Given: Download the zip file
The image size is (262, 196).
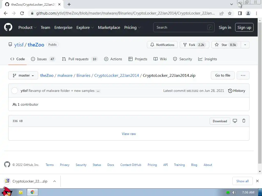Looking at the screenshot, I should pos(220,121).
